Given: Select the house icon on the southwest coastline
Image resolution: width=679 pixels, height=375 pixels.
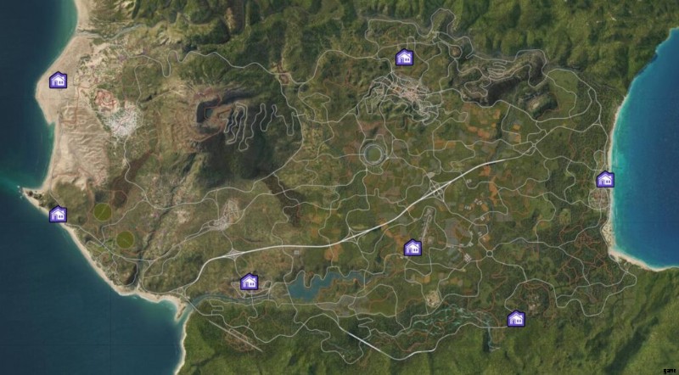Looking at the screenshot, I should (58, 215).
